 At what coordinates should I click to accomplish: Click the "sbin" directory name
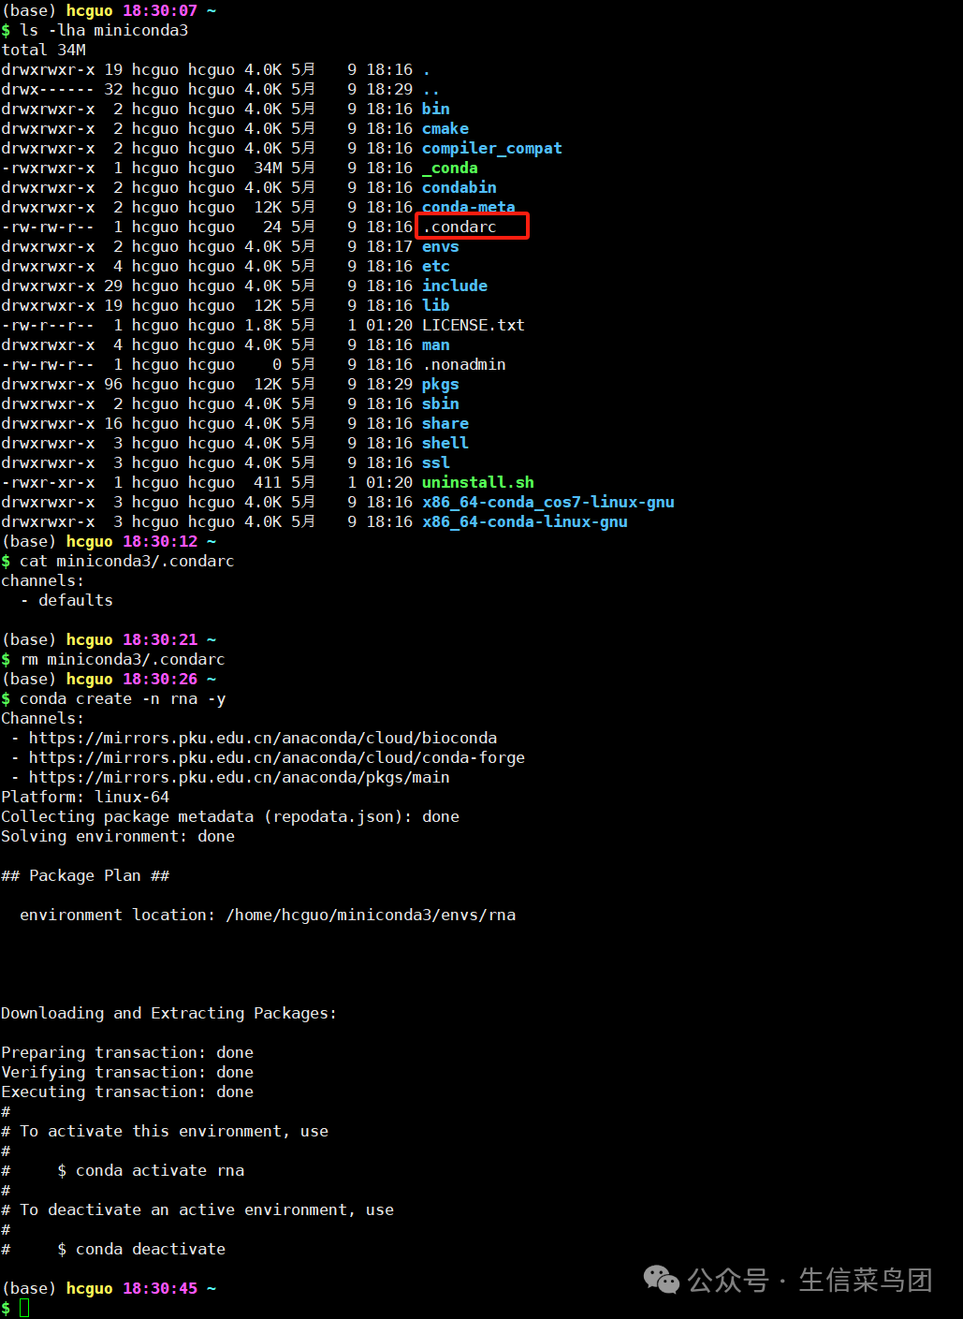pos(441,403)
